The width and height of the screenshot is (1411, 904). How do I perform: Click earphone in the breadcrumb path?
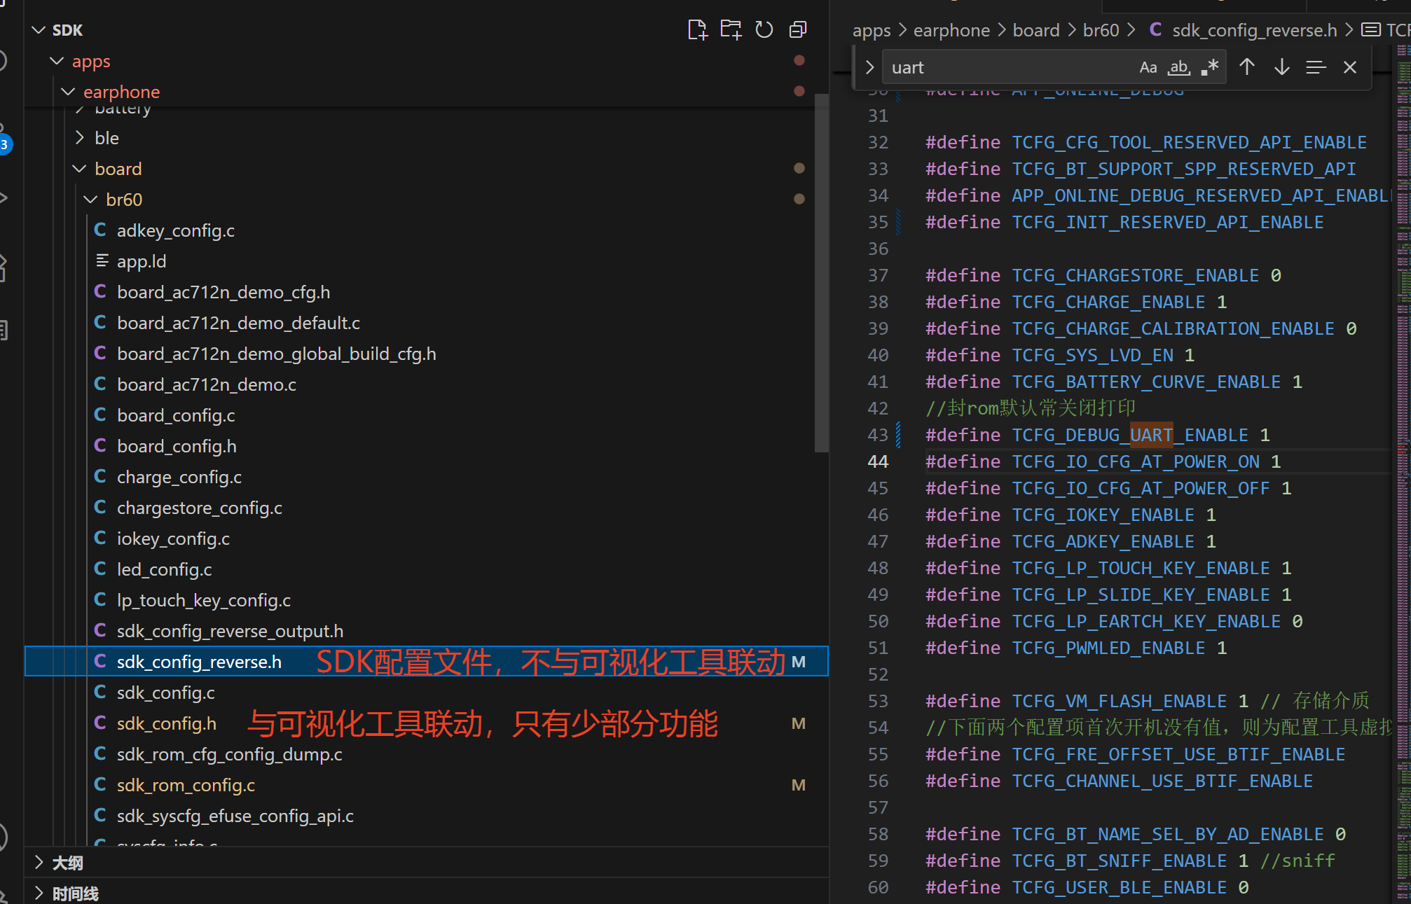tap(951, 30)
